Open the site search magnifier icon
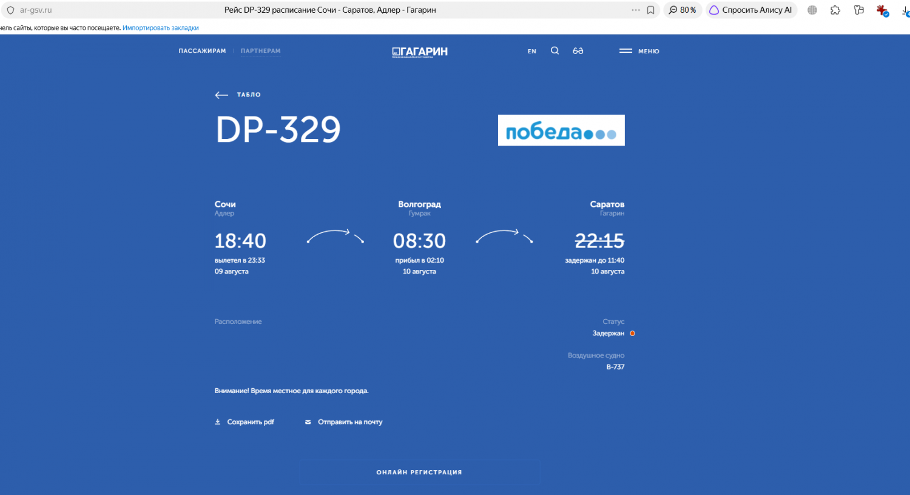 (554, 51)
